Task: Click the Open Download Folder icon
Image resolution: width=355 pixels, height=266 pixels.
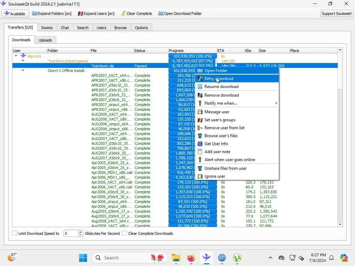Action: pos(161,14)
